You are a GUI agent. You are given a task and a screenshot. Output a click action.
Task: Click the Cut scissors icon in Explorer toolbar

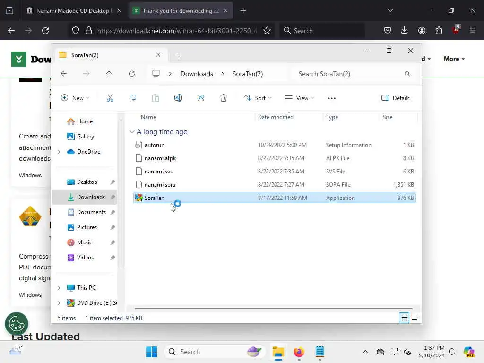pyautogui.click(x=110, y=98)
